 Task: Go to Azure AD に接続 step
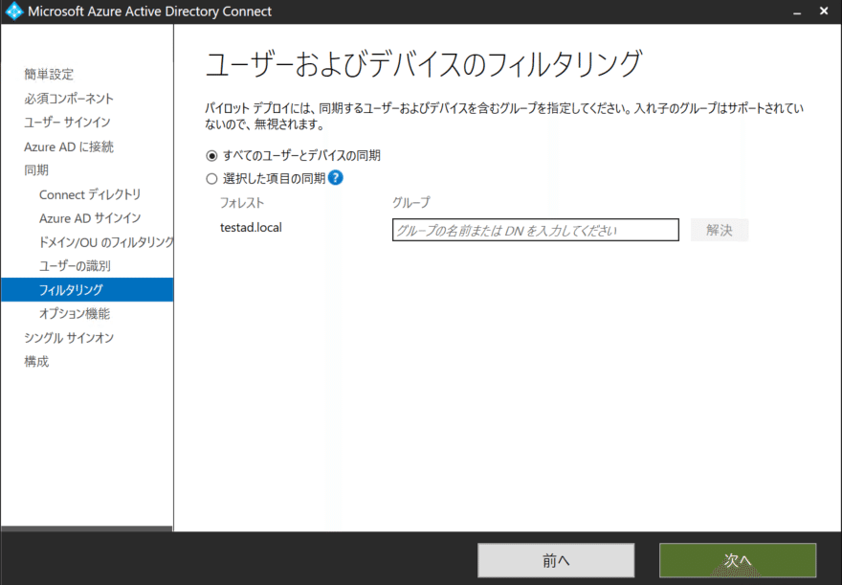[x=69, y=146]
